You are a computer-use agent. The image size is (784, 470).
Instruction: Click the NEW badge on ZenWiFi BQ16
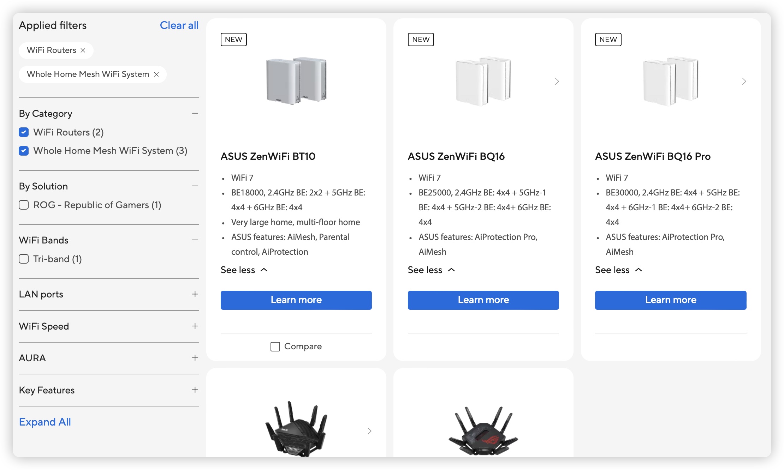(421, 40)
